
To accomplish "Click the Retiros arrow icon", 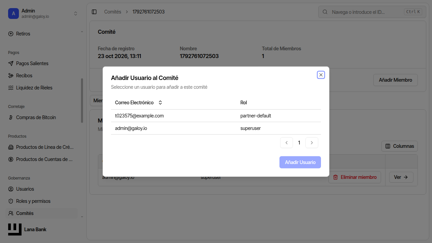I will (x=11, y=34).
